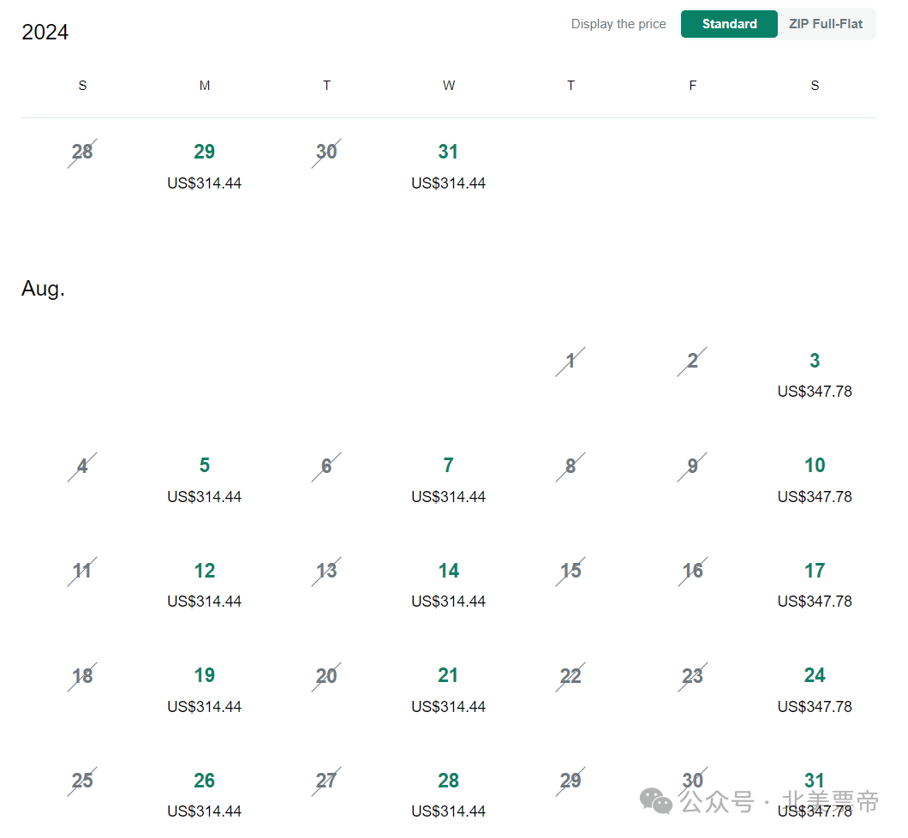
Task: Choose August 31 date number
Action: [814, 780]
